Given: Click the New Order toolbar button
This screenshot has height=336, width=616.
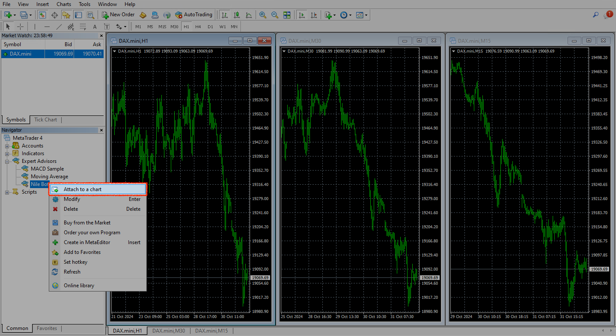Looking at the screenshot, I should pyautogui.click(x=119, y=15).
